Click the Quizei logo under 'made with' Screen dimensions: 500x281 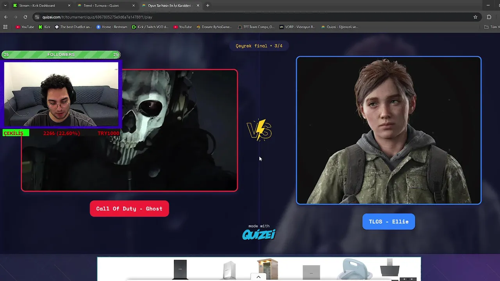click(259, 234)
